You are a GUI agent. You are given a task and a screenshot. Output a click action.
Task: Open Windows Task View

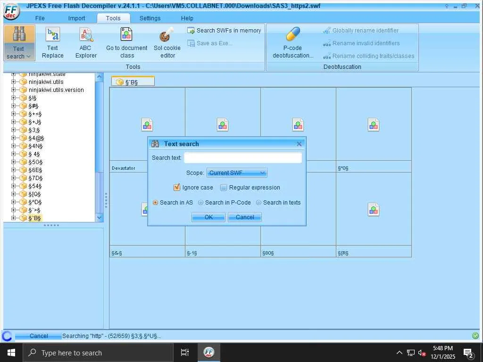click(185, 353)
